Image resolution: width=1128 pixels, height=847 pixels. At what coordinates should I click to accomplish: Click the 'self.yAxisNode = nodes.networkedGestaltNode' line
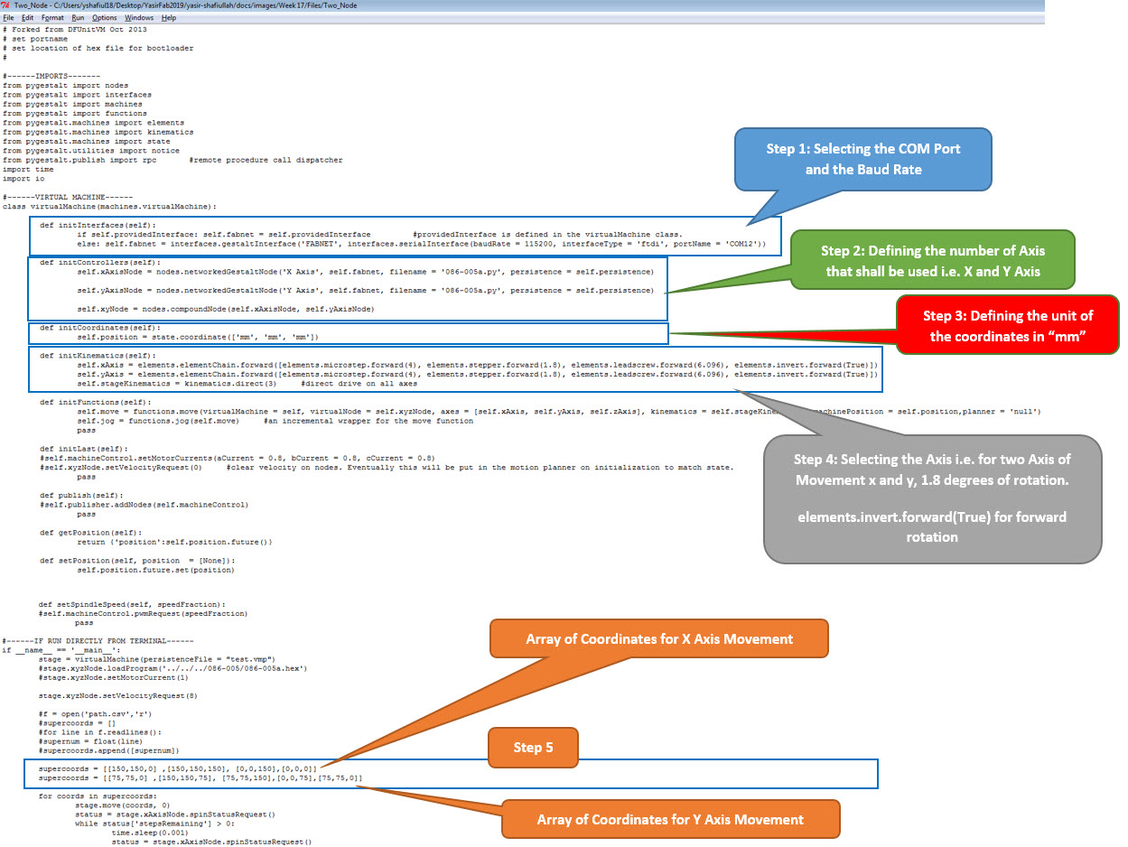point(365,290)
